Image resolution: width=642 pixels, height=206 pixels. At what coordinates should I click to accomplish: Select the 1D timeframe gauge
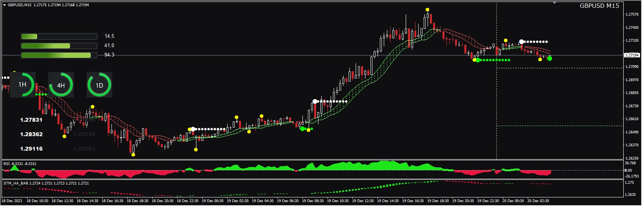point(99,85)
